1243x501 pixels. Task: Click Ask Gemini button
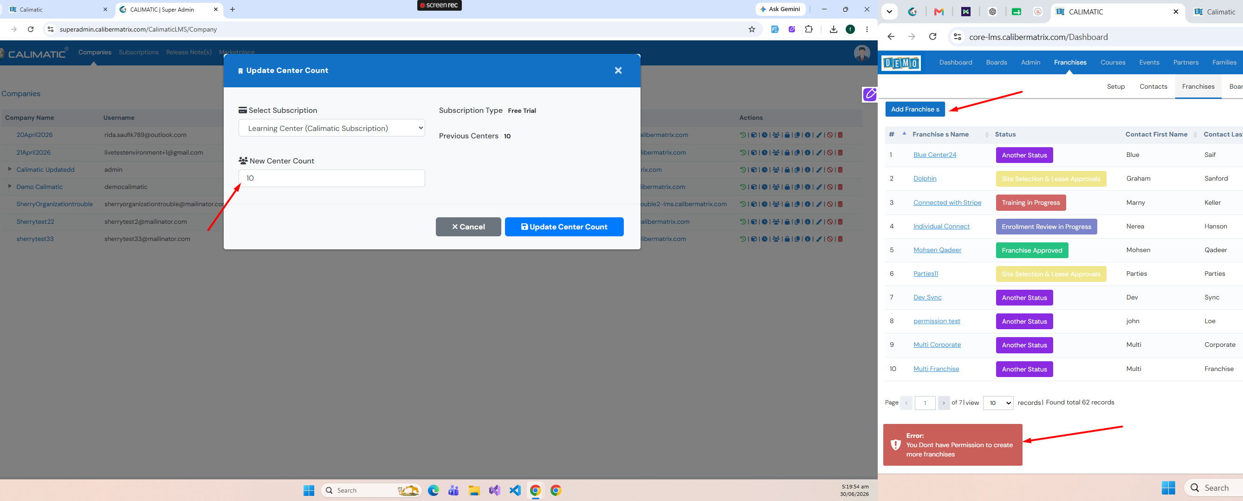pos(780,9)
